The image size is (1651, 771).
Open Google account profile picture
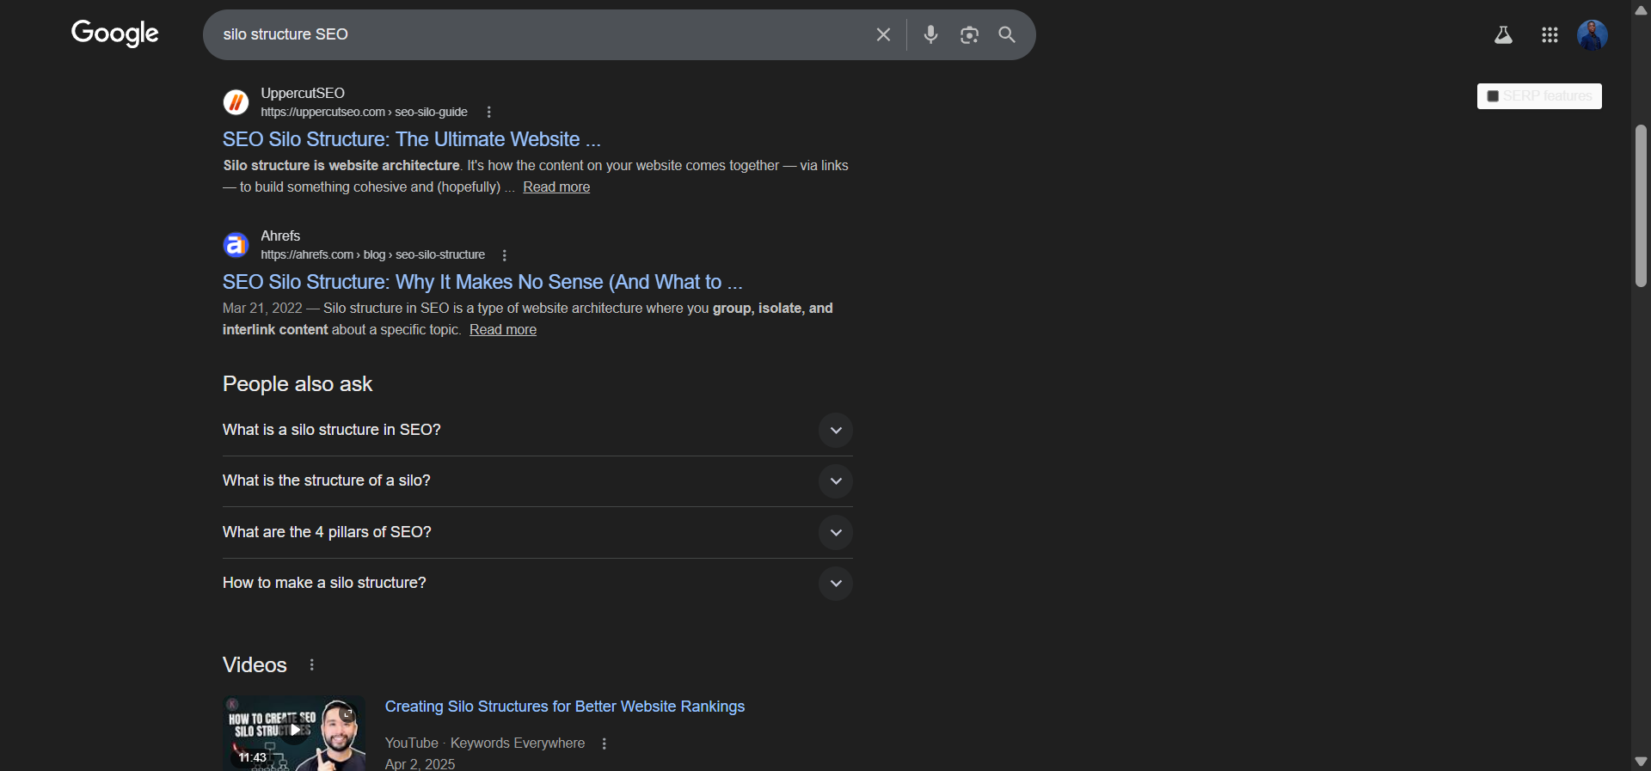pyautogui.click(x=1592, y=35)
